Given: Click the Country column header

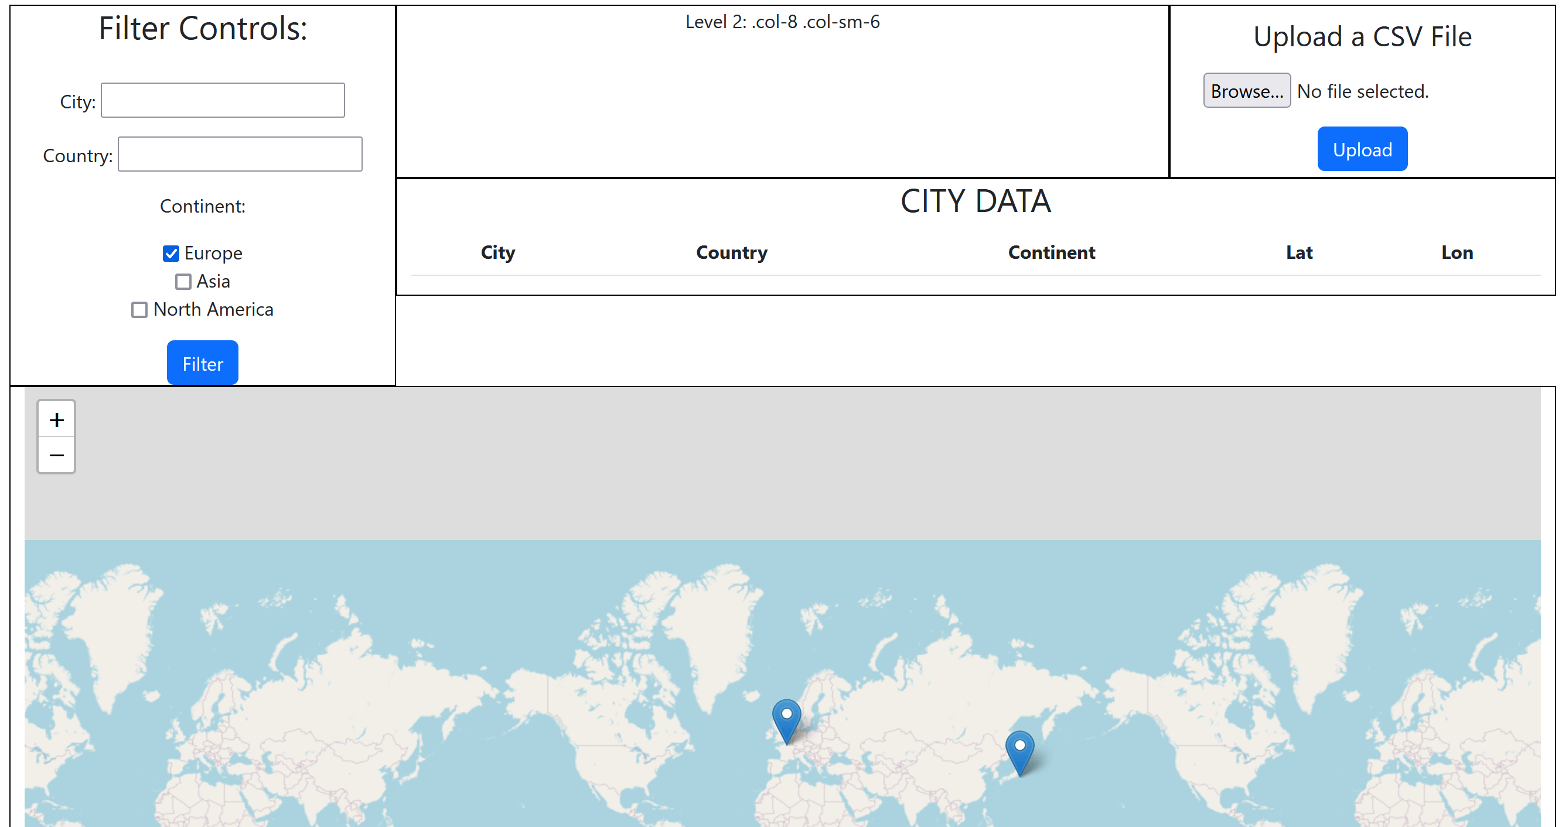Looking at the screenshot, I should click(731, 252).
